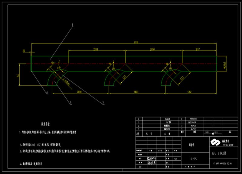Click the drawing number text below G4-8
The image size is (242, 174).
(221, 164)
